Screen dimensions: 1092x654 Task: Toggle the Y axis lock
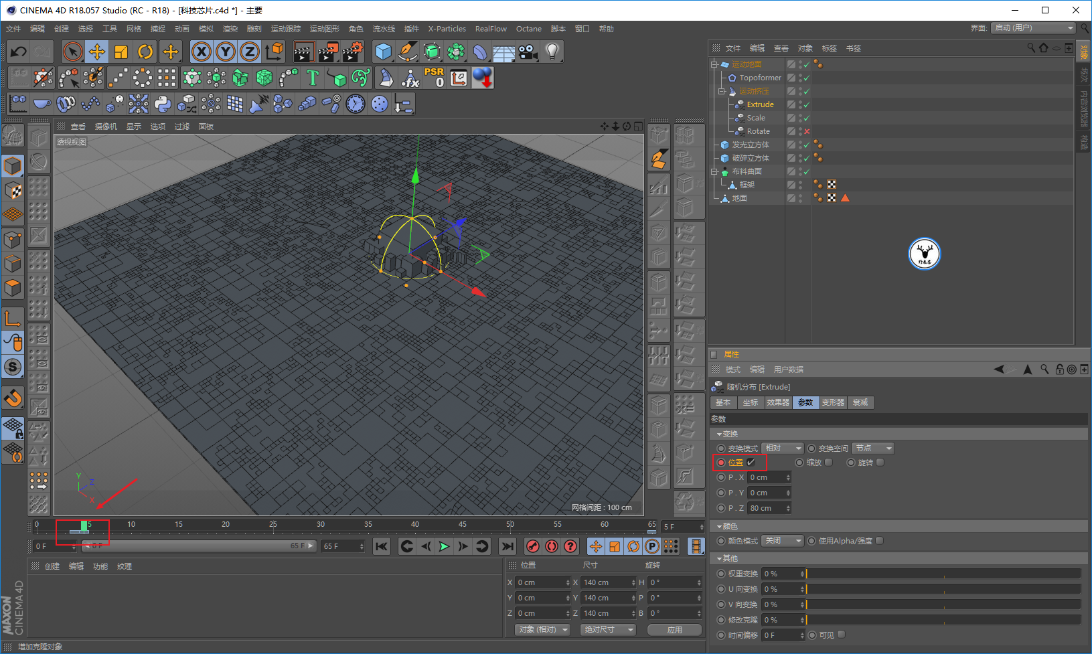pos(226,52)
